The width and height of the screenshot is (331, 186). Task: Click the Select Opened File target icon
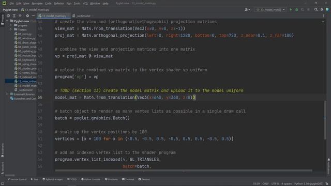click(x=8, y=16)
